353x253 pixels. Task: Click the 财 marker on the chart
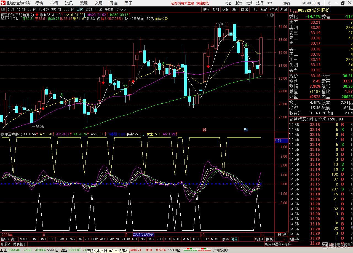[245, 130]
